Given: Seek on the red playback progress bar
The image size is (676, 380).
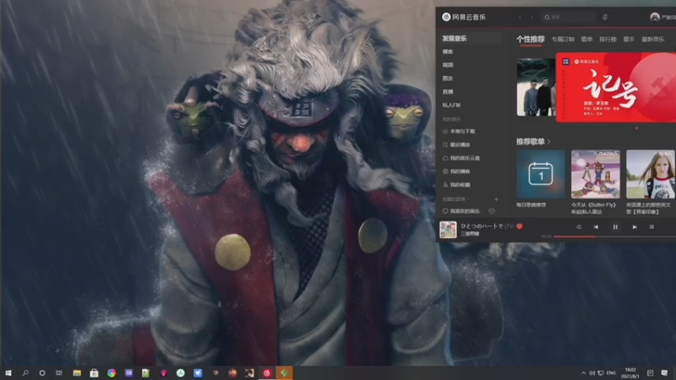Looking at the screenshot, I should click(x=615, y=236).
